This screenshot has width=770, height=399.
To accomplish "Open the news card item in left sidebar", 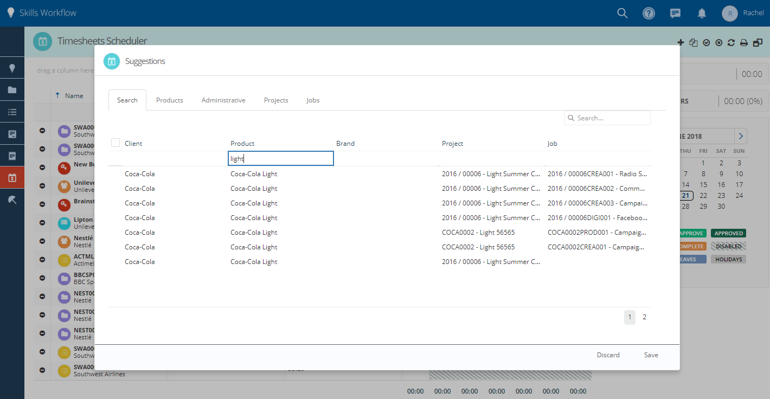I will (12, 134).
